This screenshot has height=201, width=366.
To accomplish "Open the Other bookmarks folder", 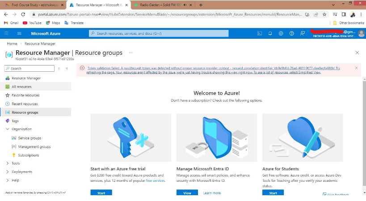I will tap(349, 23).
